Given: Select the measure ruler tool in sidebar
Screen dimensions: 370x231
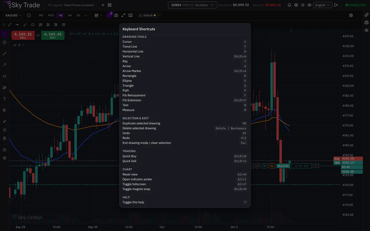Looking at the screenshot, I should pos(4,121).
